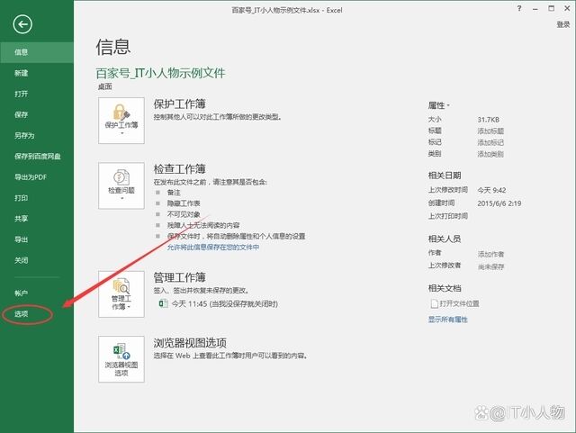
Task: Click the 2015/6/6 2:19 creation time
Action: pyautogui.click(x=499, y=203)
